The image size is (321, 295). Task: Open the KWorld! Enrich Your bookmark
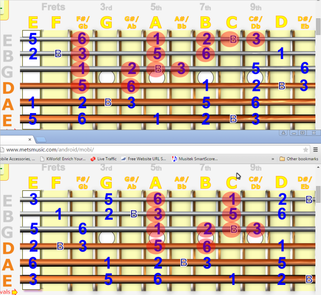point(63,159)
